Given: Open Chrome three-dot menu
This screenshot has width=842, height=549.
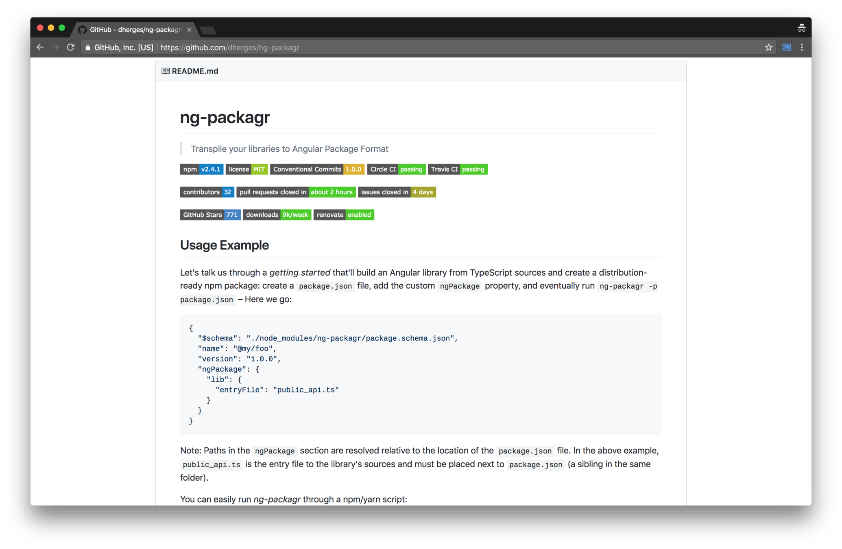Looking at the screenshot, I should pyautogui.click(x=802, y=47).
